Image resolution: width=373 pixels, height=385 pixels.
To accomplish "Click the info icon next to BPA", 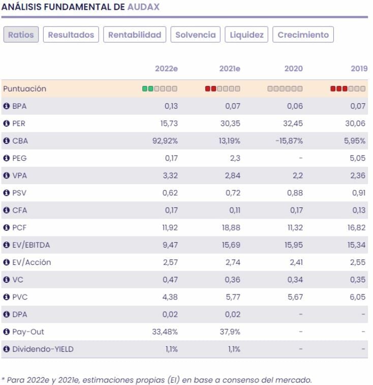I will click(7, 106).
